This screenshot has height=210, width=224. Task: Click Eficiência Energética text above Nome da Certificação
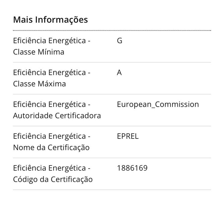(51, 136)
